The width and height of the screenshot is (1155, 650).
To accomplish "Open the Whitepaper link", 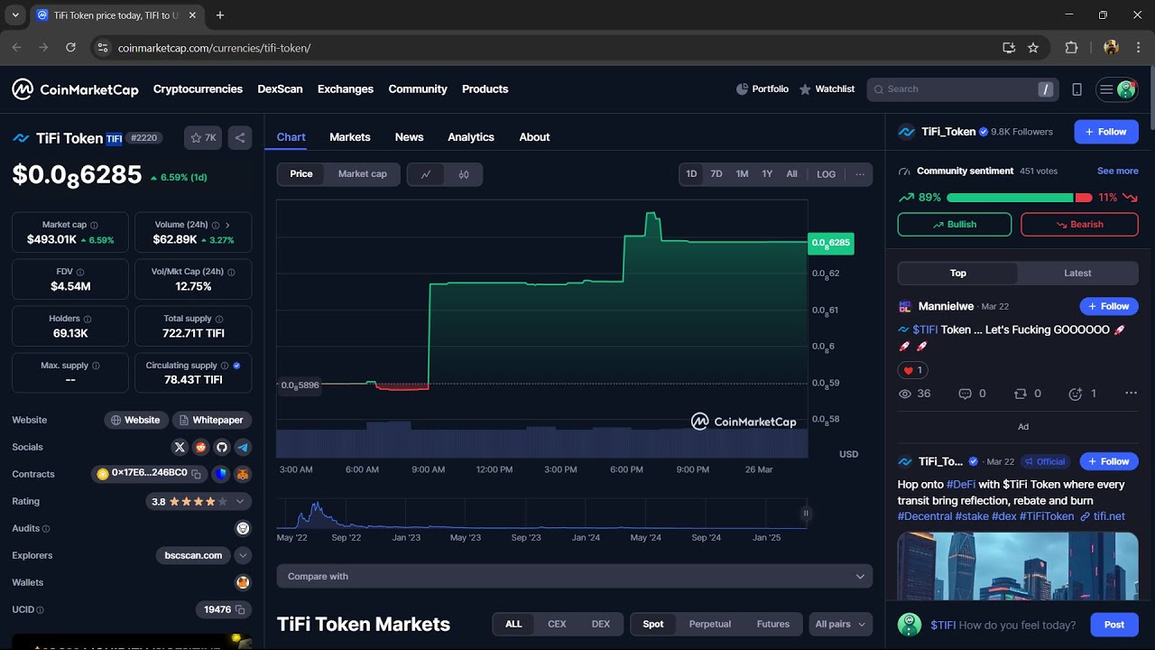I will tap(211, 420).
